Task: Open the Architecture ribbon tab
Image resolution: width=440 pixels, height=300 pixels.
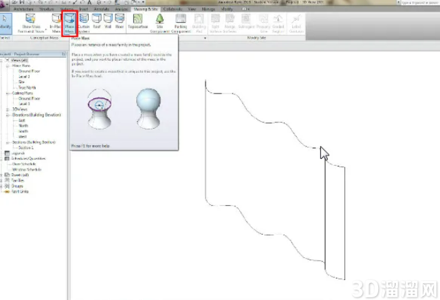Action: pyautogui.click(x=23, y=9)
